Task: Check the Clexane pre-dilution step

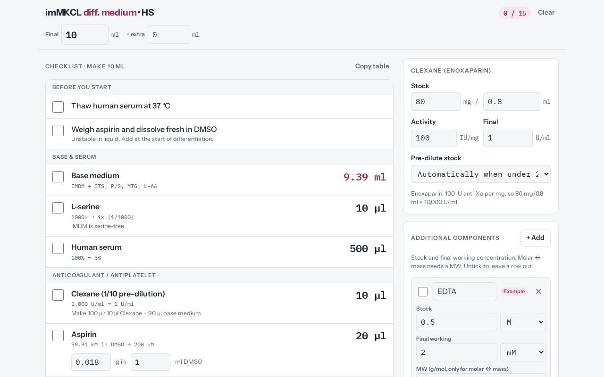Action: [x=58, y=295]
